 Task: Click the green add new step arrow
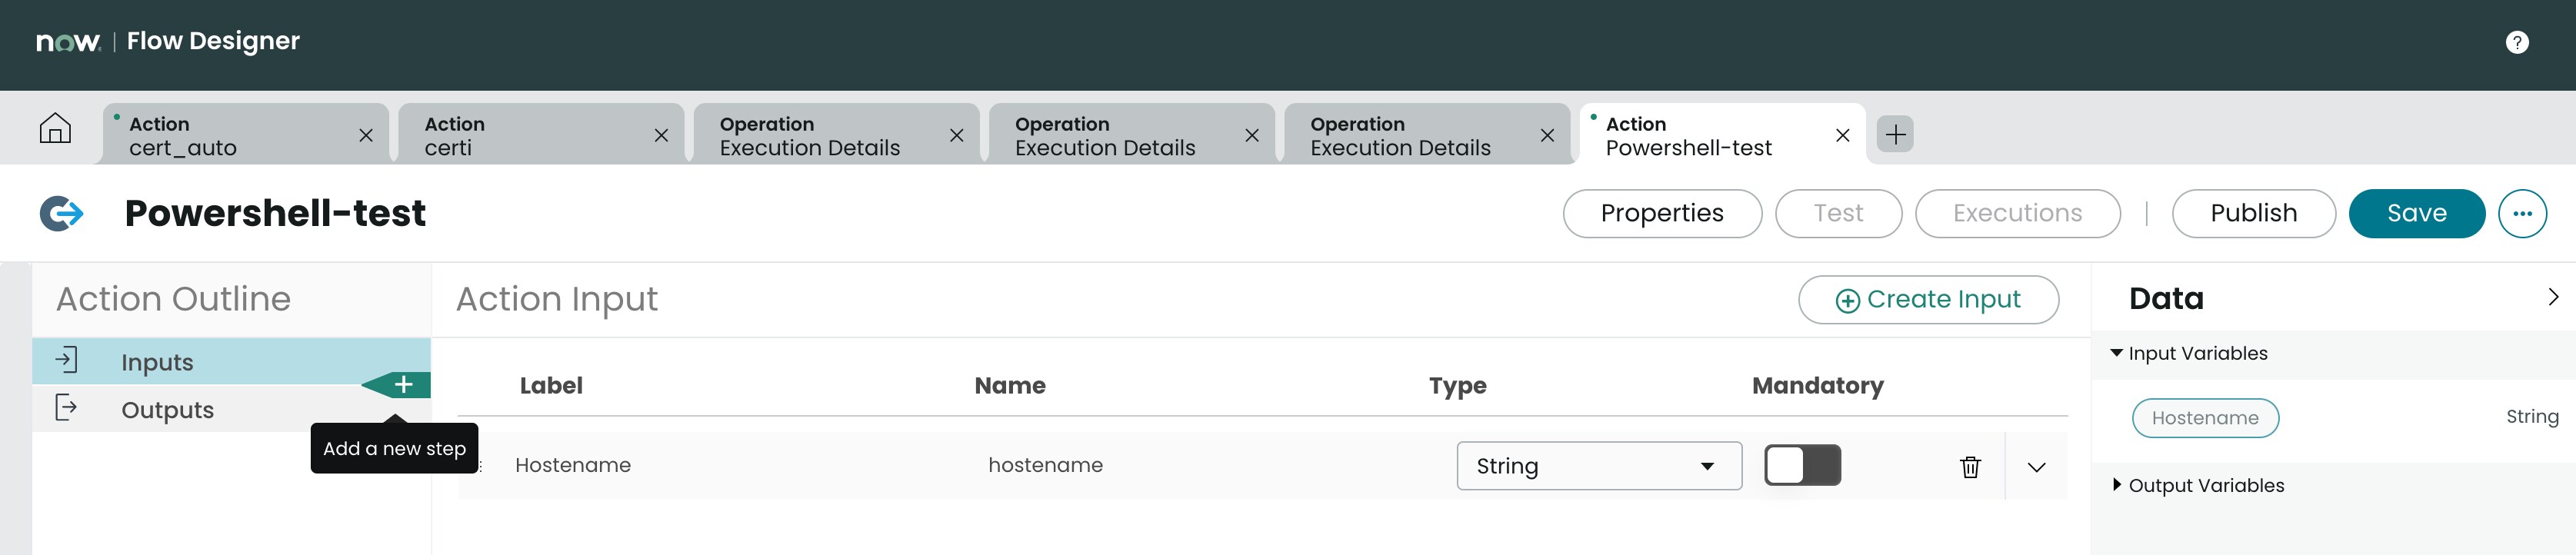(397, 385)
